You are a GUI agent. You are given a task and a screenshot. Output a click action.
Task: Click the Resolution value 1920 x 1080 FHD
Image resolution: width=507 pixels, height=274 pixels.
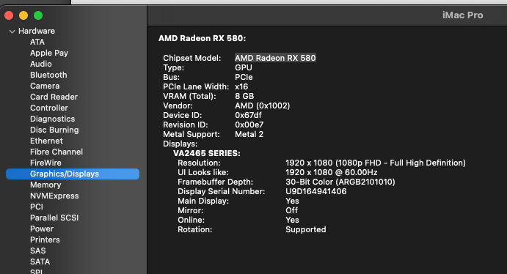pos(376,163)
